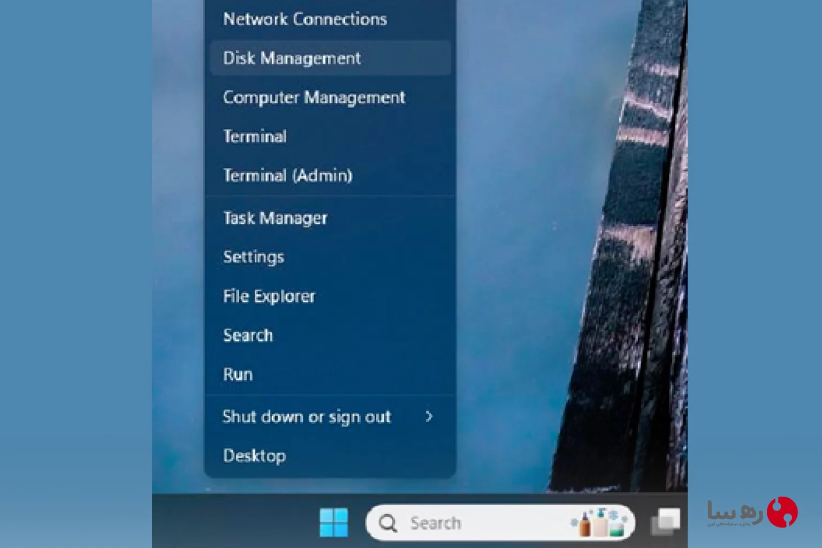Open Computer Management
Viewport: 822px width, 548px height.
330,97
